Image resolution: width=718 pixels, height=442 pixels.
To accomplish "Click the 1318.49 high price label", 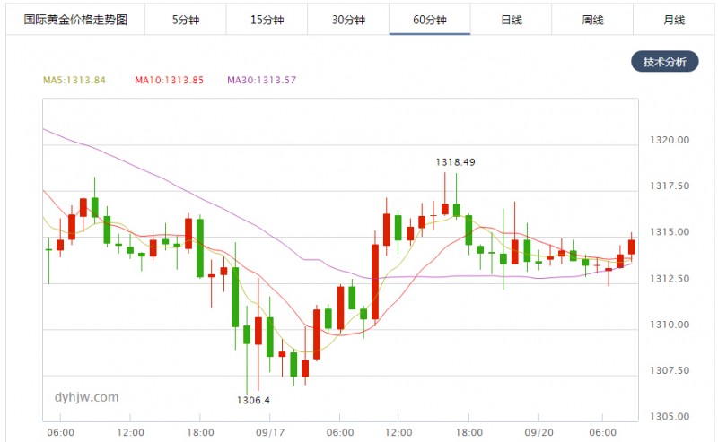I will click(x=455, y=162).
